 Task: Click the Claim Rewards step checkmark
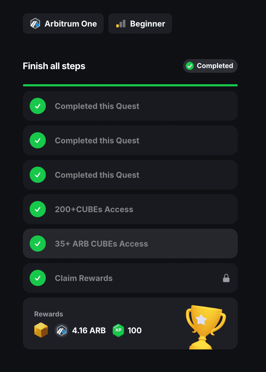coord(38,278)
